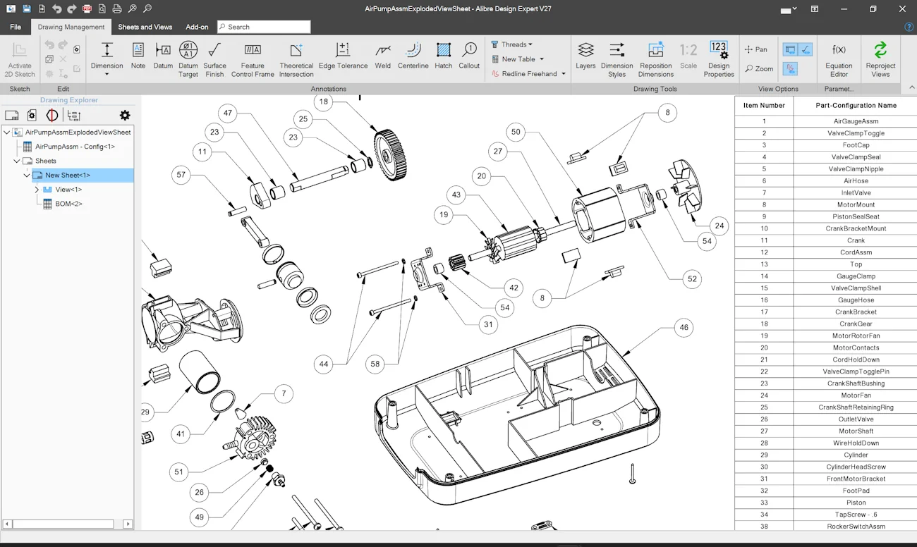Click the ribbon Search field
The height and width of the screenshot is (547, 917).
[x=264, y=27]
